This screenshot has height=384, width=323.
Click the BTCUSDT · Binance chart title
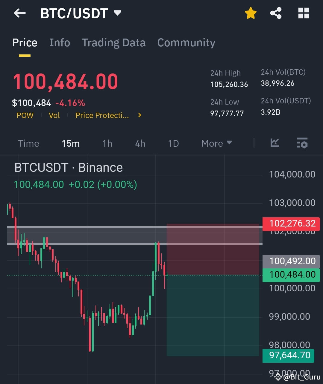click(69, 167)
